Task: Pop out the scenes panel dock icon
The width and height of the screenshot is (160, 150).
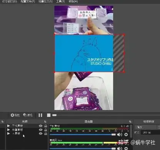Action: (2, 122)
